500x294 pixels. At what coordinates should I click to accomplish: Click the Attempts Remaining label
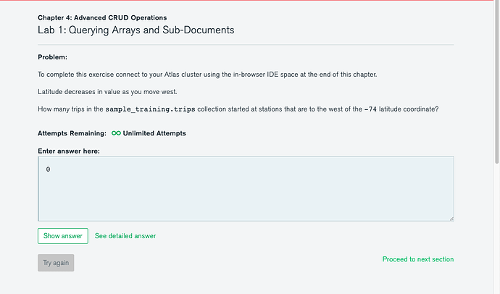point(72,134)
